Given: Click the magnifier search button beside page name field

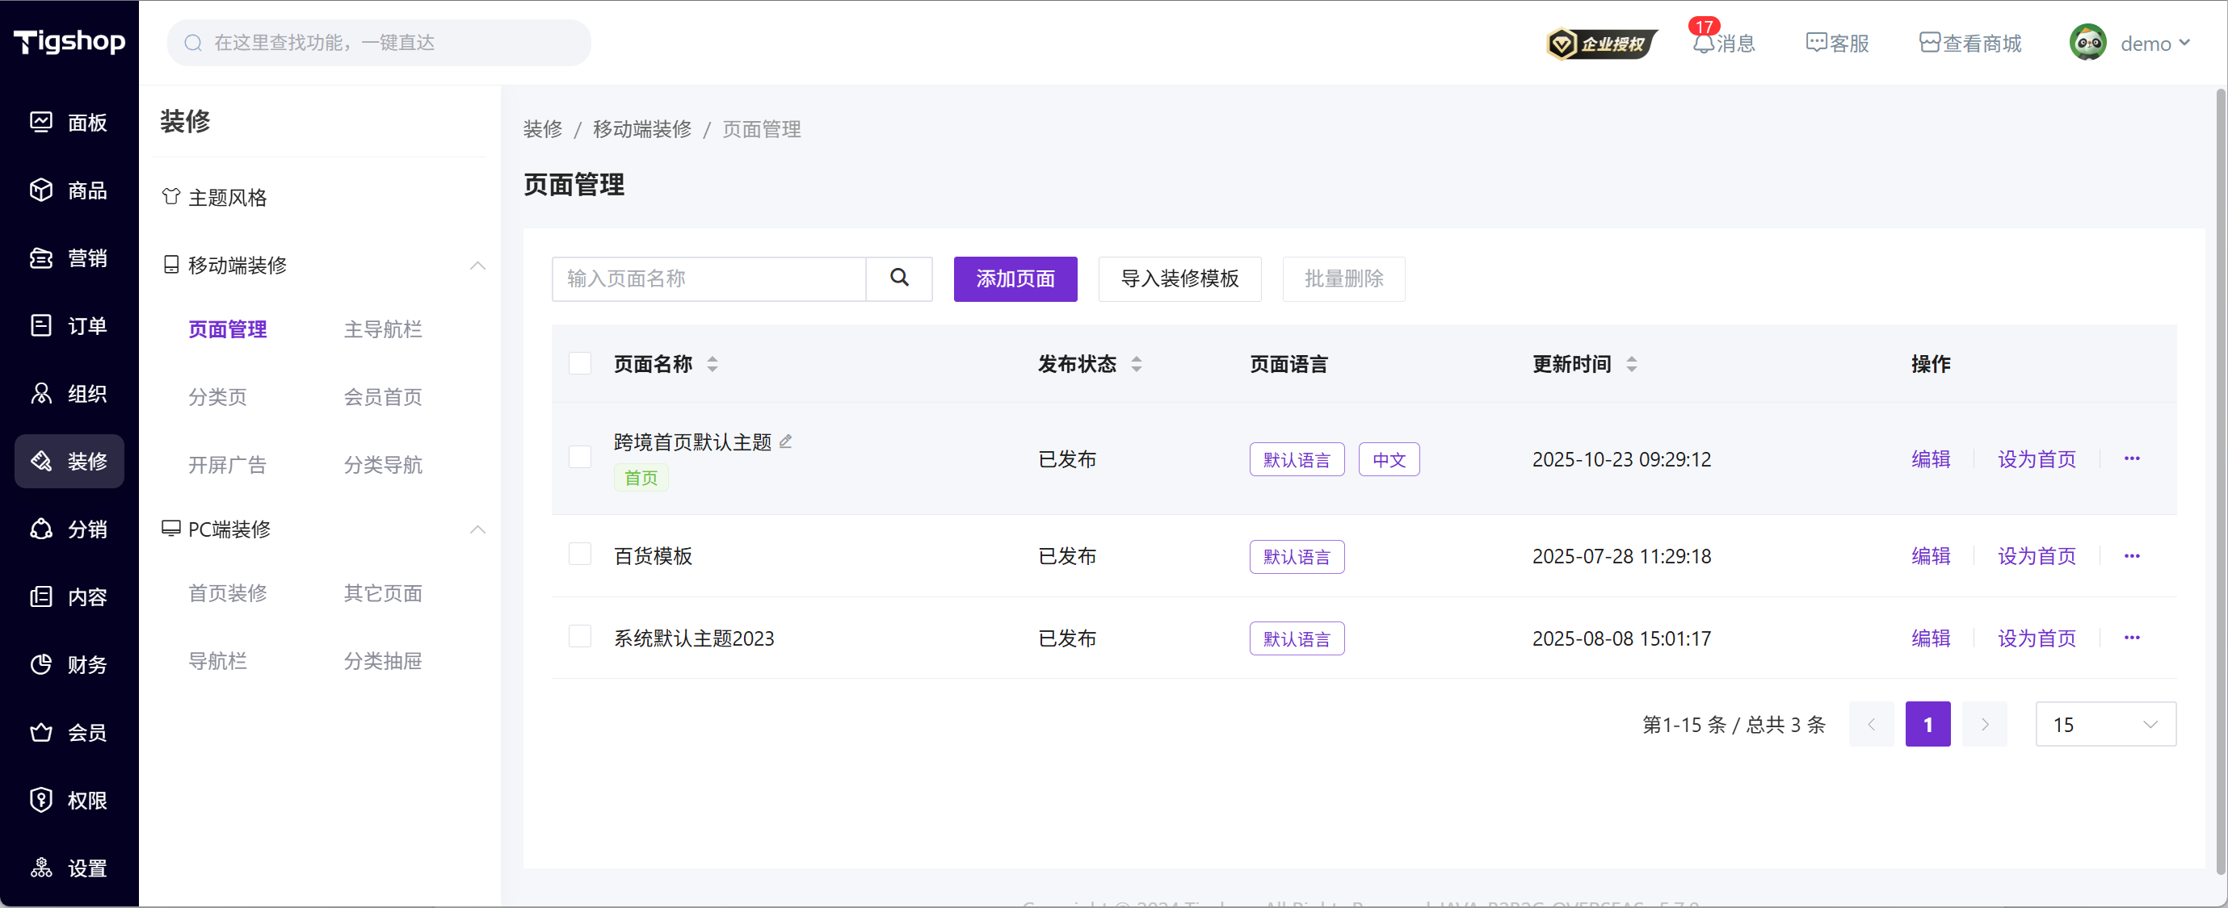Looking at the screenshot, I should point(898,278).
